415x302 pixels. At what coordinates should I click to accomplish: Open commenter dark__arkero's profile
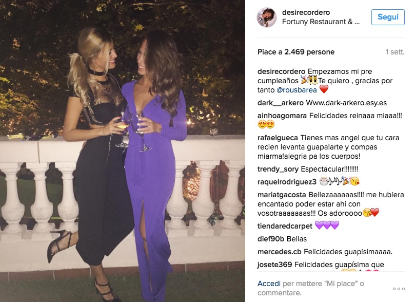[x=280, y=103]
